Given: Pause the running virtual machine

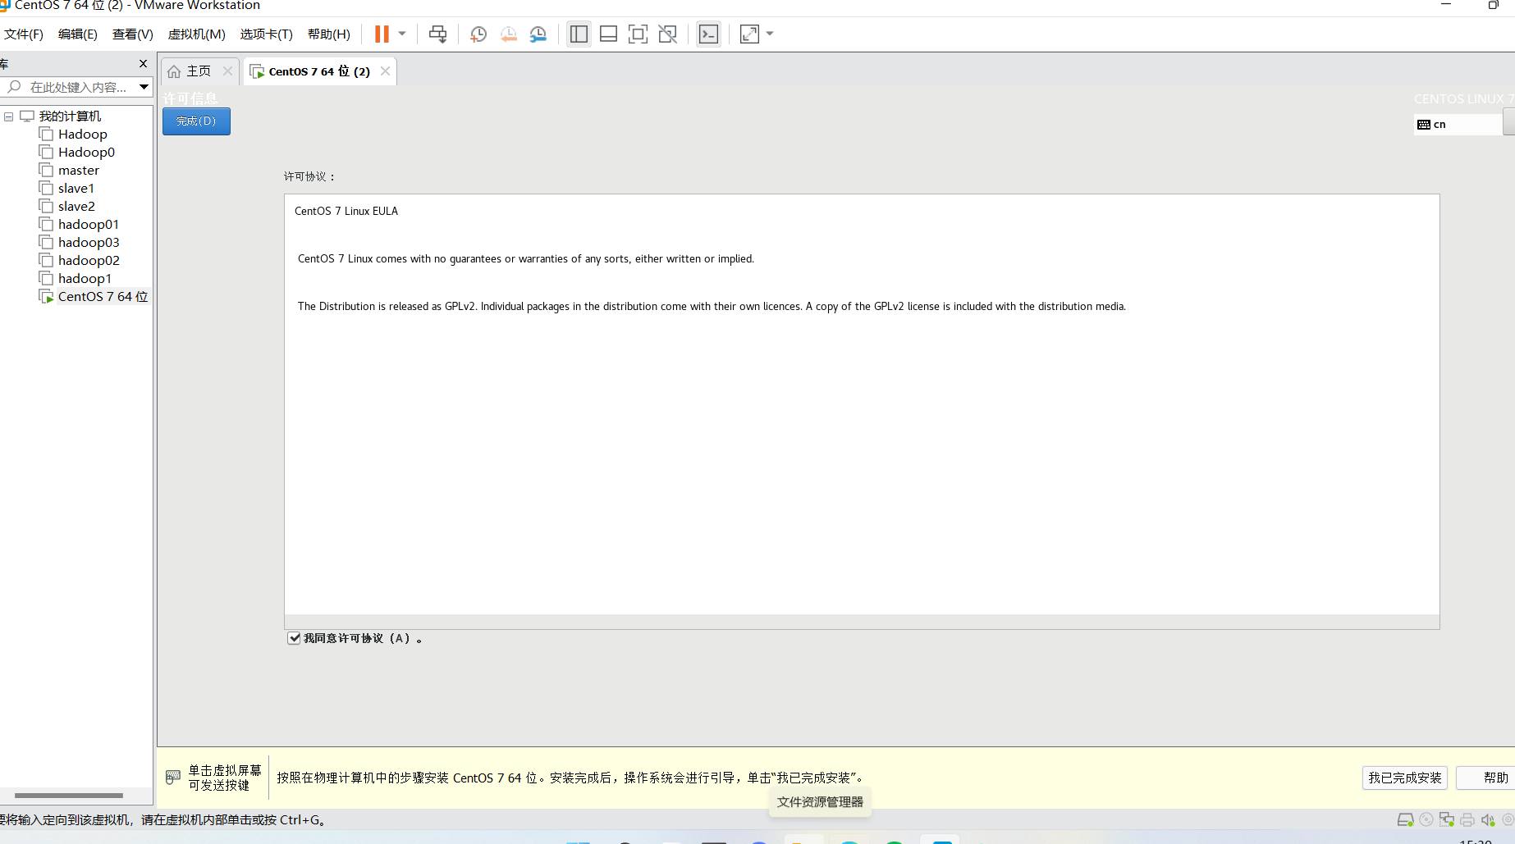Looking at the screenshot, I should coord(382,34).
